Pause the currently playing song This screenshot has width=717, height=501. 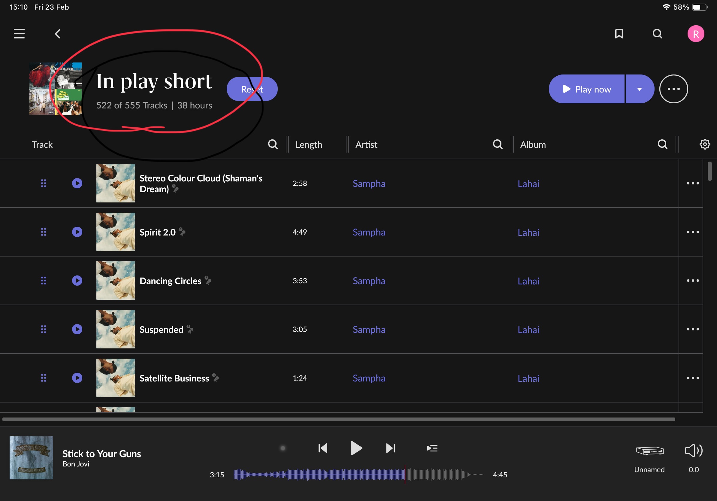[356, 448]
